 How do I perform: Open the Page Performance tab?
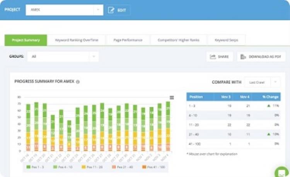click(x=128, y=40)
